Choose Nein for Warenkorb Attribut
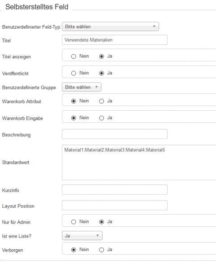Image resolution: width=216 pixels, height=269 pixels. point(73,101)
